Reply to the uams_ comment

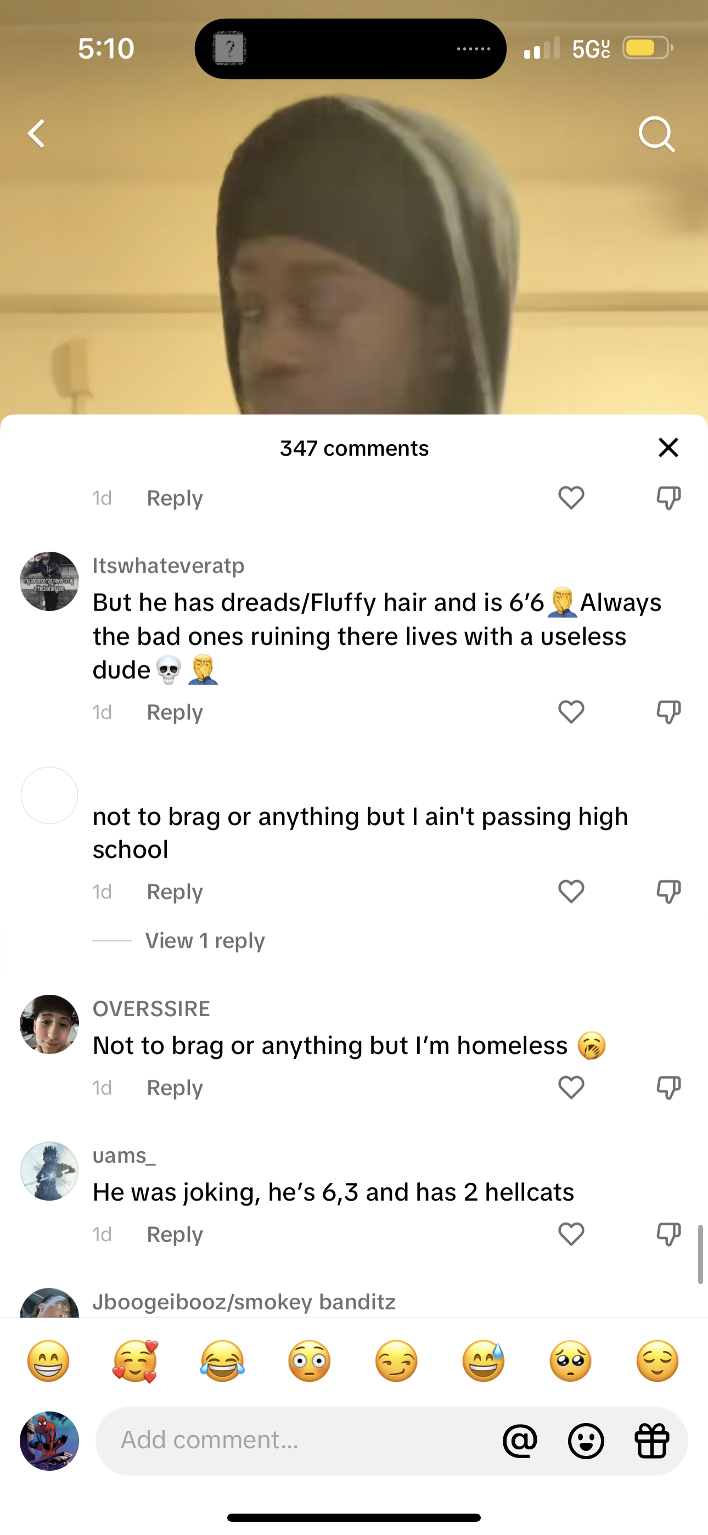(175, 1235)
